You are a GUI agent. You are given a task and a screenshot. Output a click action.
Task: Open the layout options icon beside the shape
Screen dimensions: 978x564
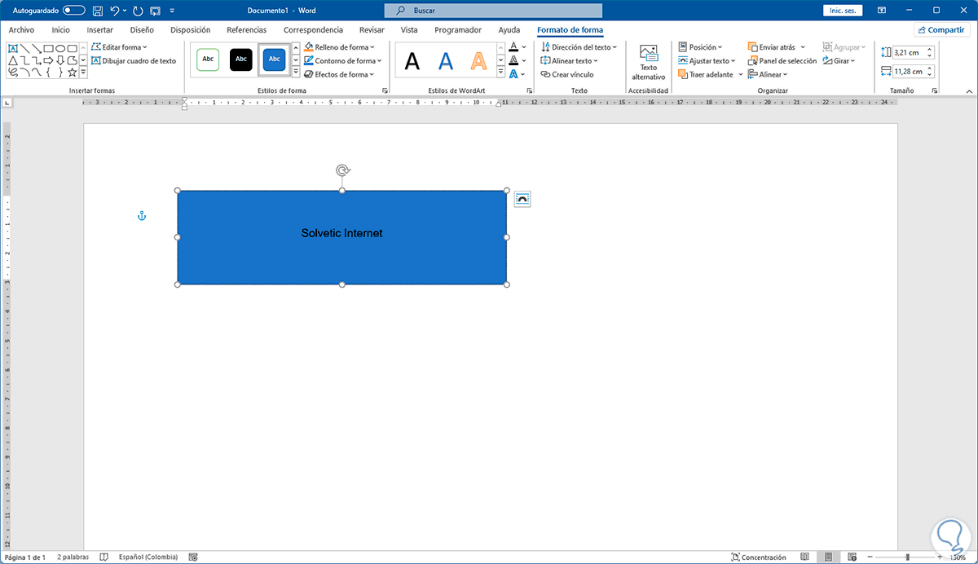tap(522, 199)
